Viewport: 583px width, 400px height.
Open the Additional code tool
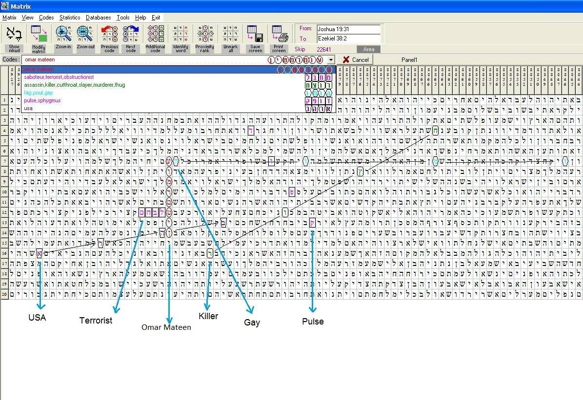click(x=156, y=38)
